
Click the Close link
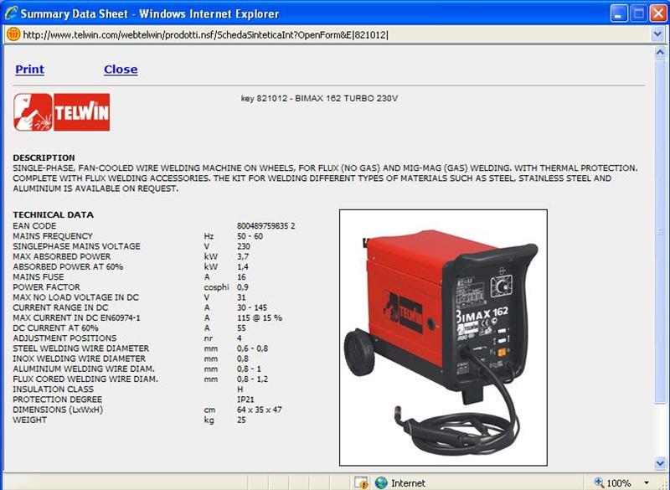(x=121, y=70)
